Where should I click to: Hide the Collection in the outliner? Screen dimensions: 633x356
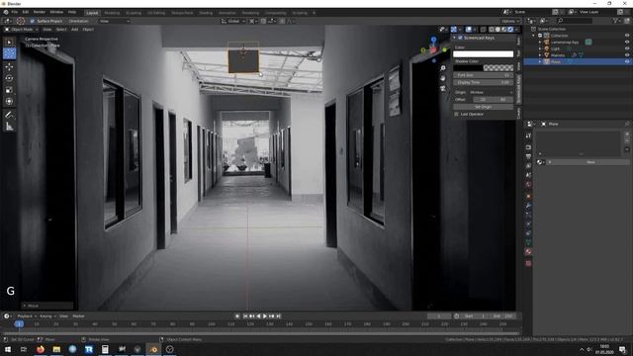click(x=627, y=36)
